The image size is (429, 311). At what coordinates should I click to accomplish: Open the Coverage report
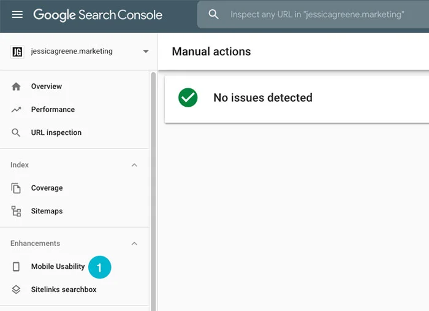(47, 188)
